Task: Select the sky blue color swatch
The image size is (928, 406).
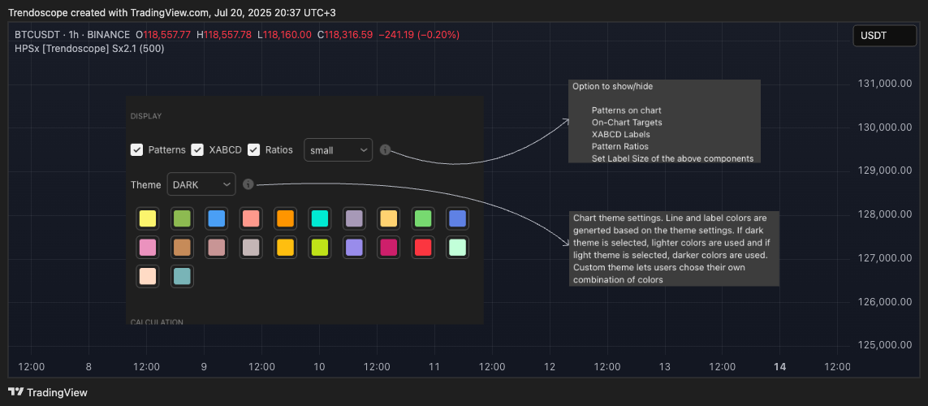Action: 217,218
